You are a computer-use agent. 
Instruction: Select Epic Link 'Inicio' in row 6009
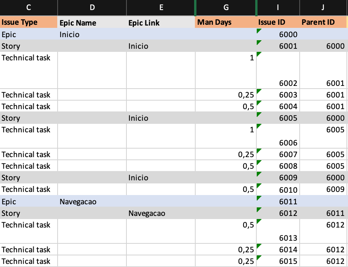(x=161, y=178)
